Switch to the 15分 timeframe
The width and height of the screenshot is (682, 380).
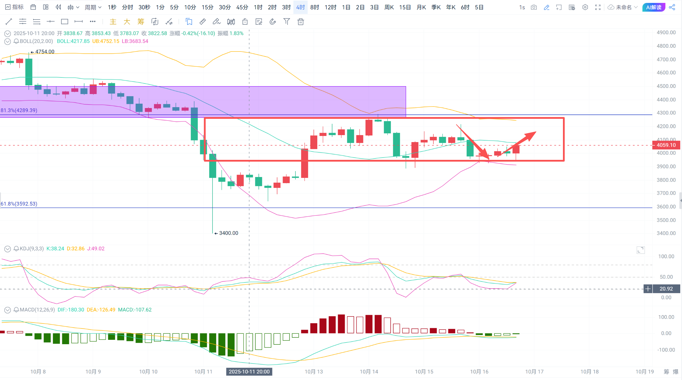click(207, 7)
